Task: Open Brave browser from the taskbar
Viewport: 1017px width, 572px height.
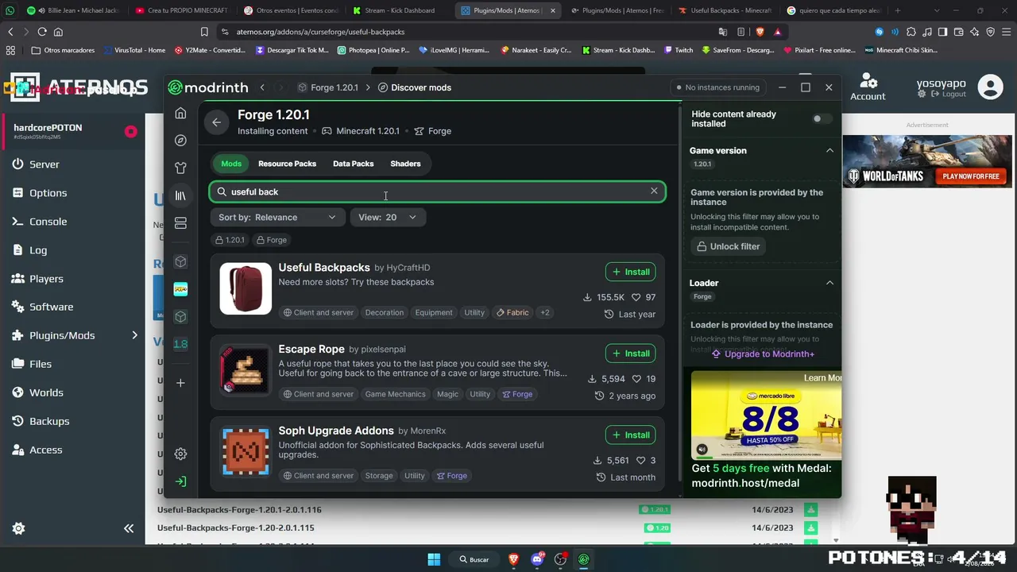Action: (x=513, y=559)
